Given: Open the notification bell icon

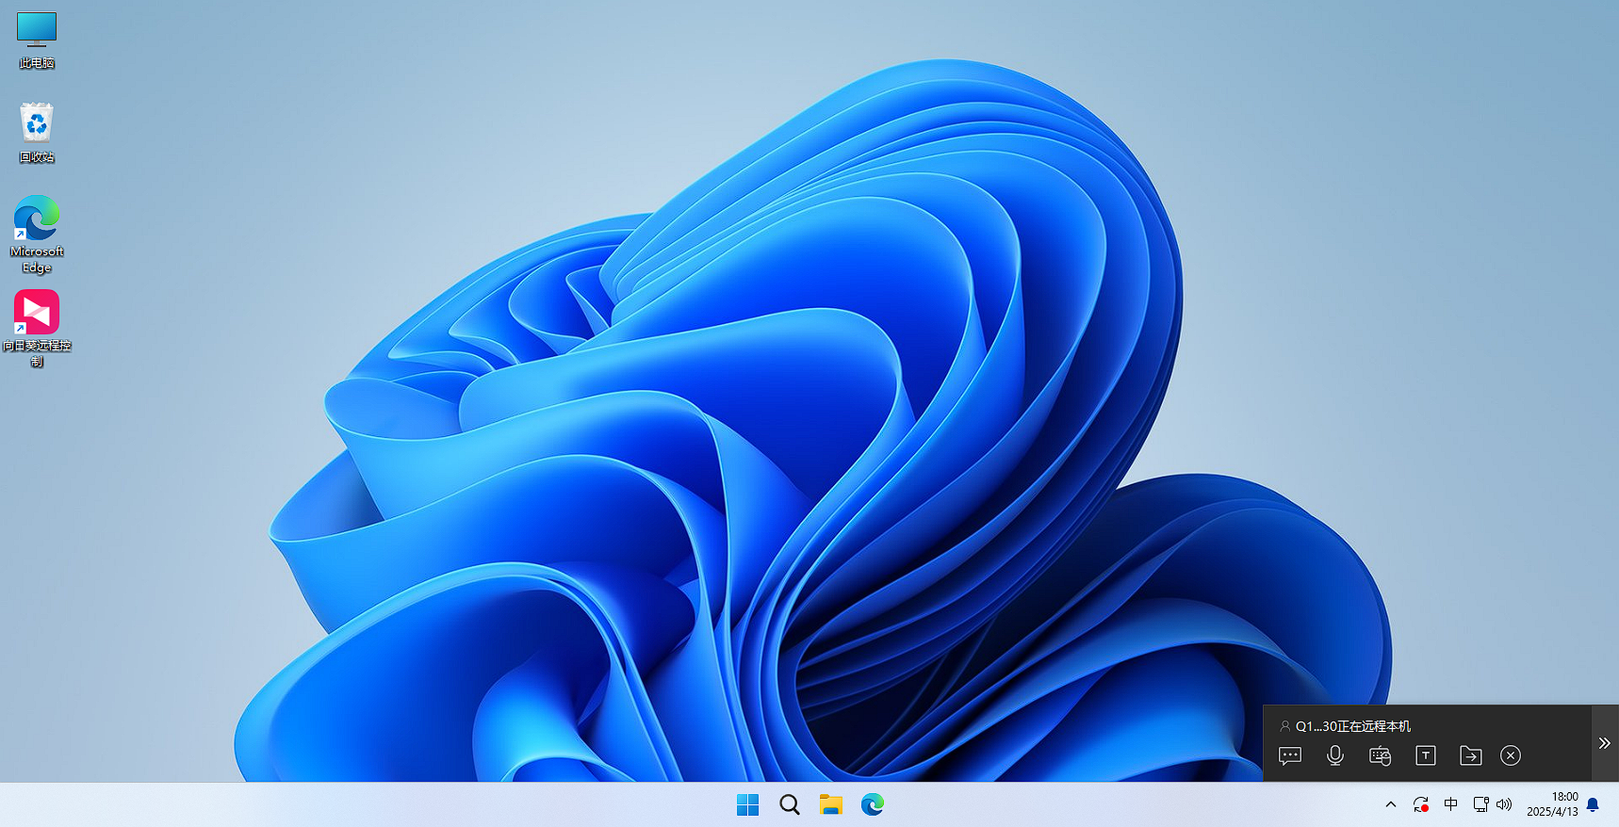Looking at the screenshot, I should (x=1594, y=804).
